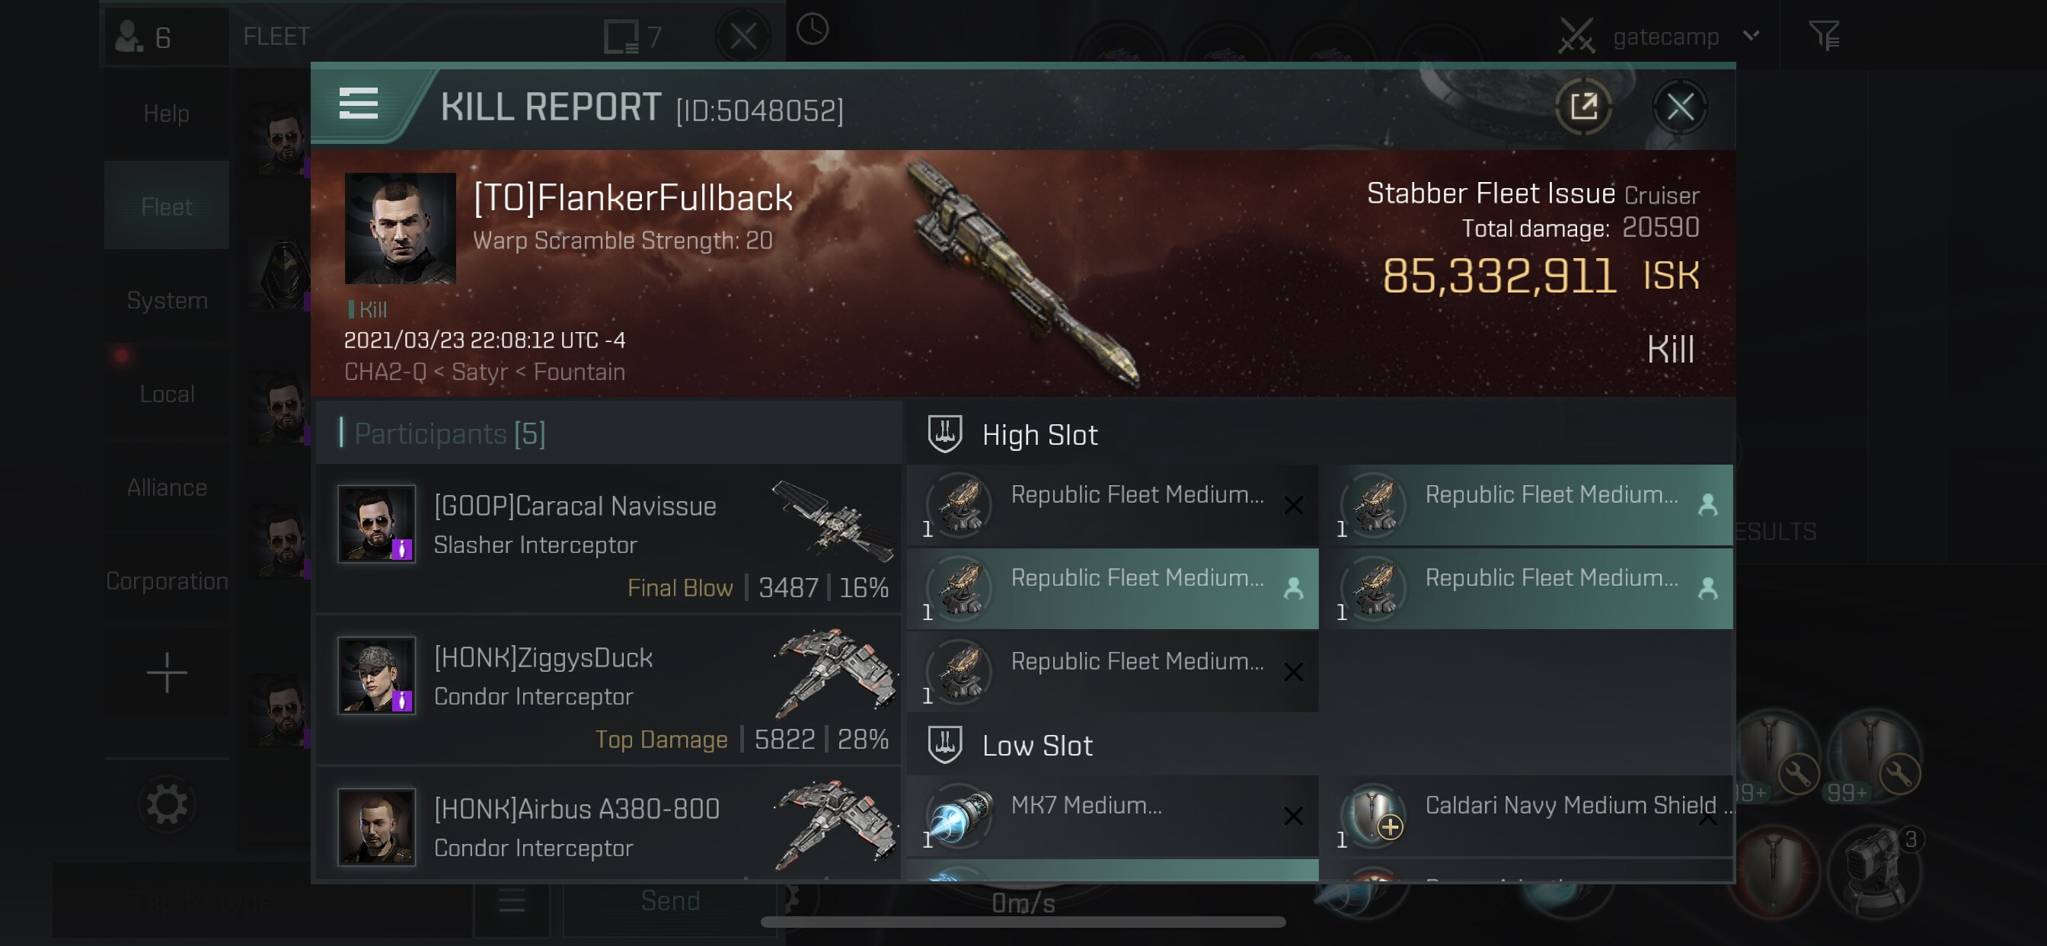Select ZiggysDuck top damage participant
The image size is (2047, 946).
coord(608,690)
